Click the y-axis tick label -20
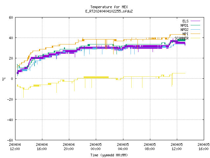The width and height of the screenshot is (210, 158). (10, 99)
